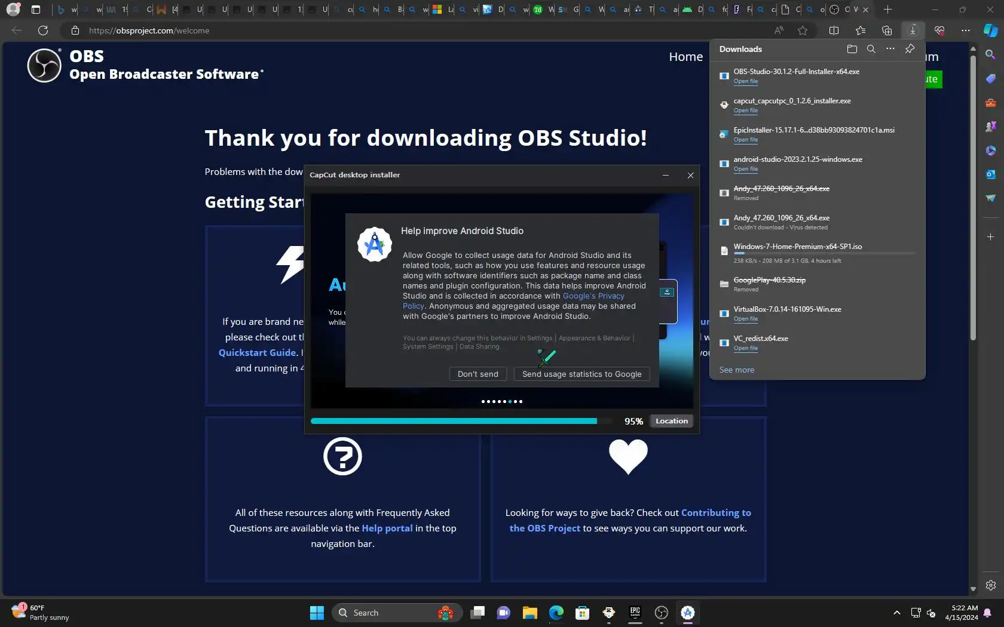Open the paper plane icon in Edge's sidebar
Image resolution: width=1004 pixels, height=627 pixels.
pyautogui.click(x=991, y=198)
